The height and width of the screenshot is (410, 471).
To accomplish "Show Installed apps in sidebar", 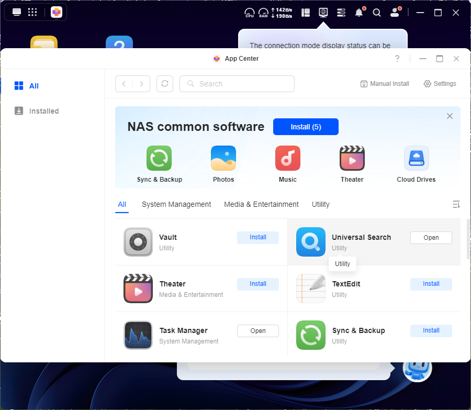I will [44, 111].
